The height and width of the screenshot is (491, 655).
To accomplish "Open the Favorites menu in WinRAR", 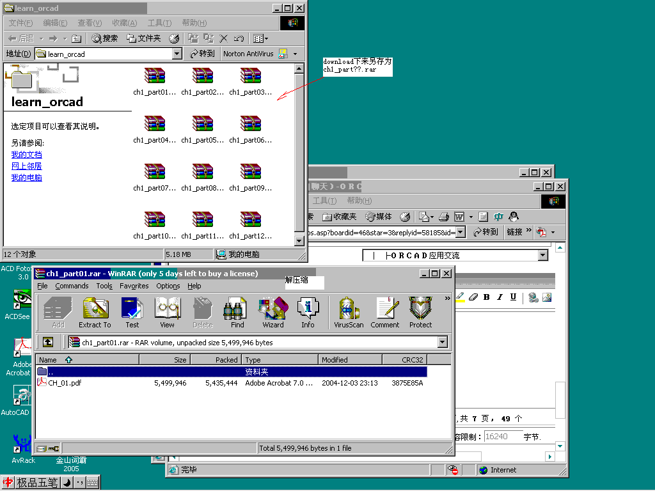I will click(x=134, y=286).
